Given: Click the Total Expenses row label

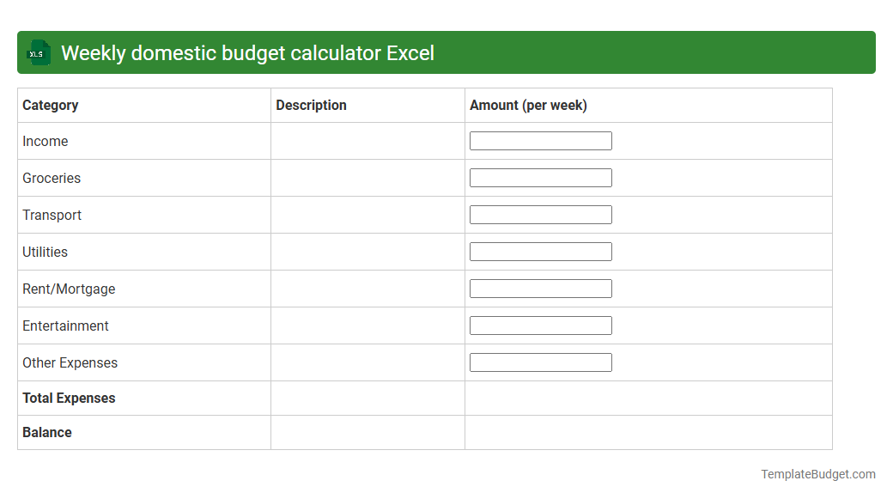Looking at the screenshot, I should [69, 398].
